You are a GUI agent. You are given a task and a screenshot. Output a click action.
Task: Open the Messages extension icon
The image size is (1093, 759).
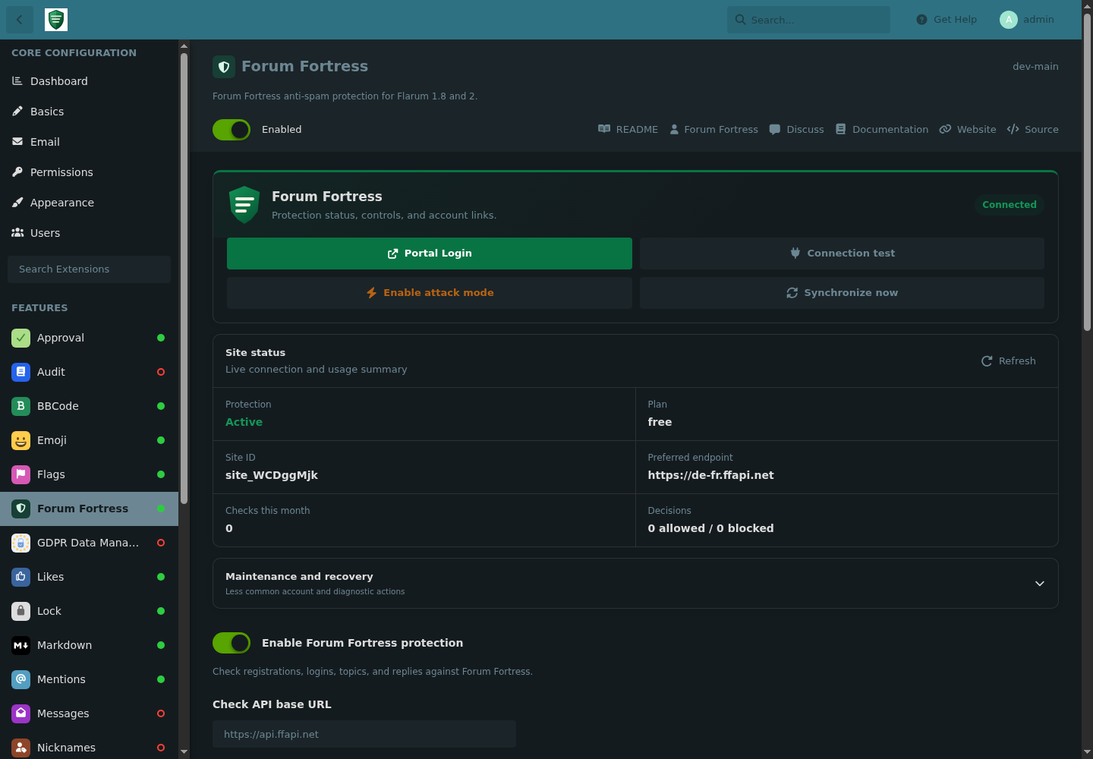(x=20, y=713)
